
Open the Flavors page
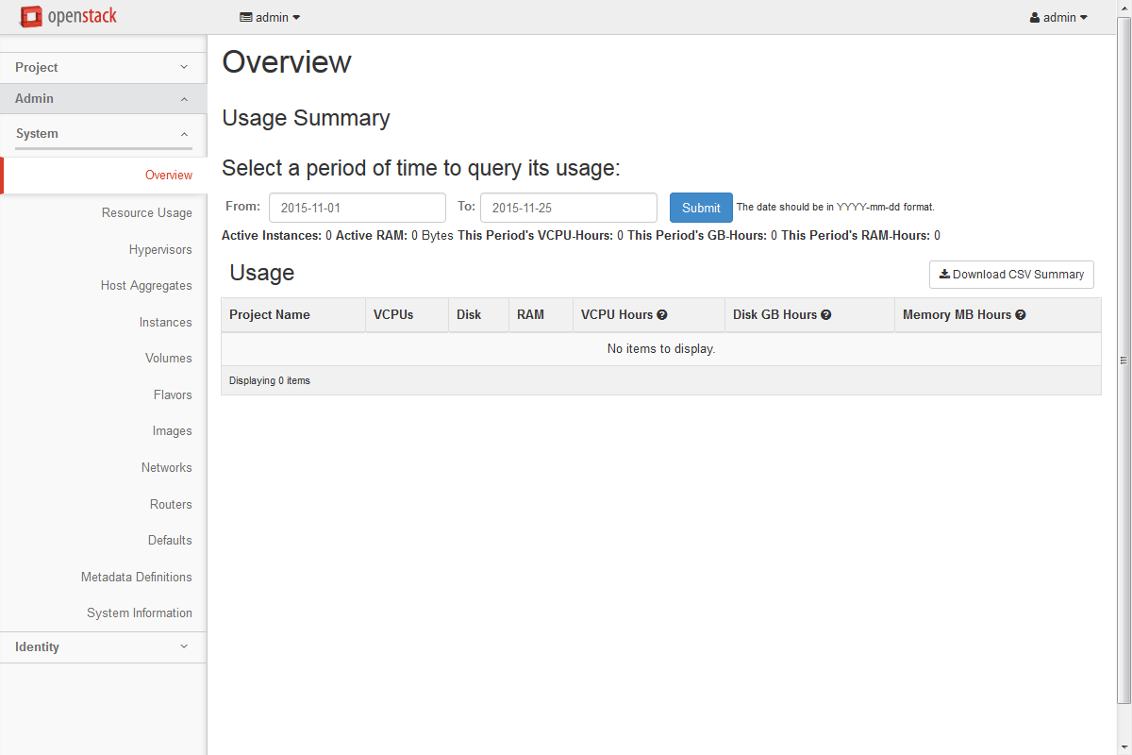pyautogui.click(x=173, y=395)
